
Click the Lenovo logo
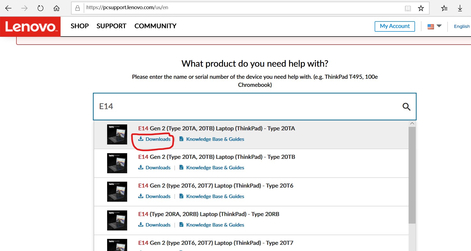coord(30,27)
